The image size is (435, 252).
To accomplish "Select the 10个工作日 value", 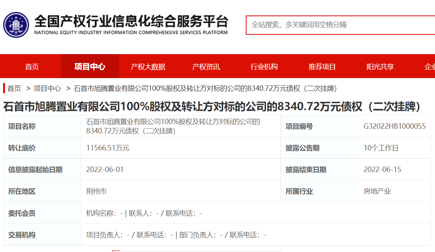I will [x=381, y=148].
